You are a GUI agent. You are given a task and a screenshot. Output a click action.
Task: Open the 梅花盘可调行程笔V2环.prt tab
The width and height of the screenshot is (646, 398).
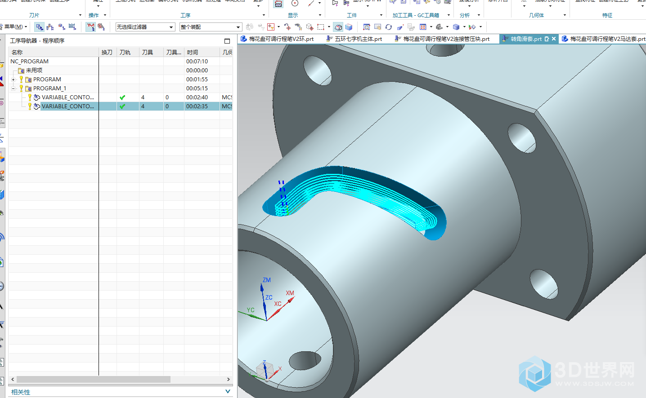coord(278,39)
